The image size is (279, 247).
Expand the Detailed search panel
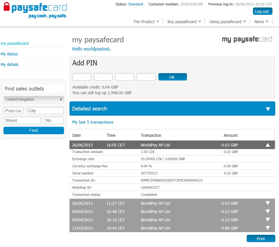click(x=172, y=109)
